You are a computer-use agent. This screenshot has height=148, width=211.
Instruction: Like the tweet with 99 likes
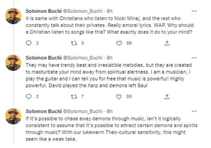(119, 97)
